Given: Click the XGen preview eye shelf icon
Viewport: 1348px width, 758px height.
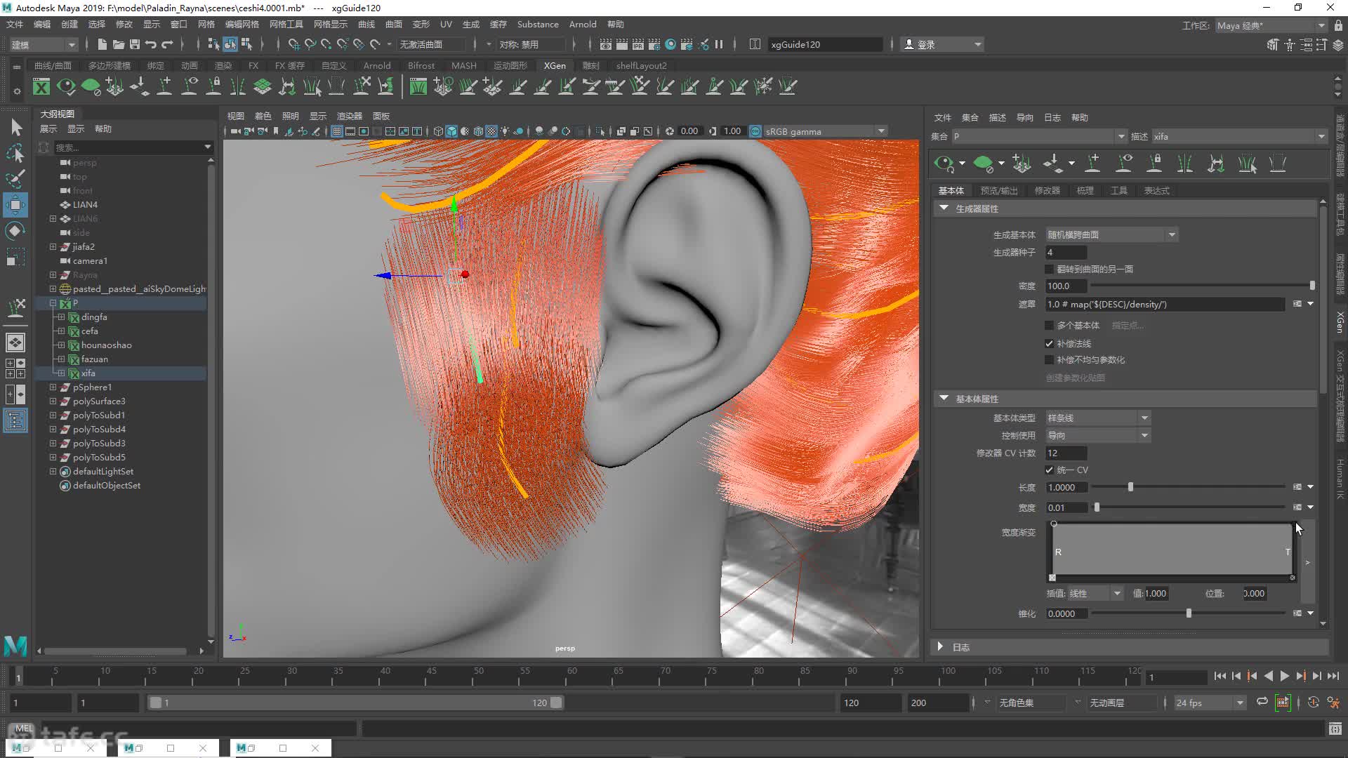Looking at the screenshot, I should point(66,86).
